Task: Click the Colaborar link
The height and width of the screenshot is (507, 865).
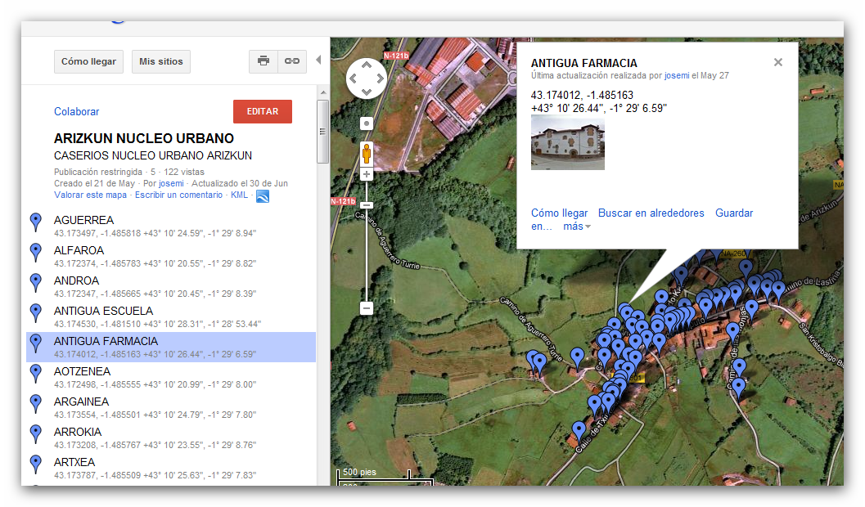Action: pos(77,111)
